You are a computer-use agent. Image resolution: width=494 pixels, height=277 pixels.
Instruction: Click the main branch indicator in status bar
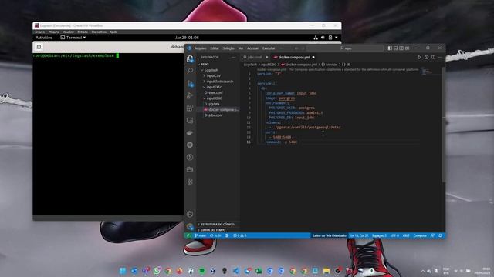200,235
